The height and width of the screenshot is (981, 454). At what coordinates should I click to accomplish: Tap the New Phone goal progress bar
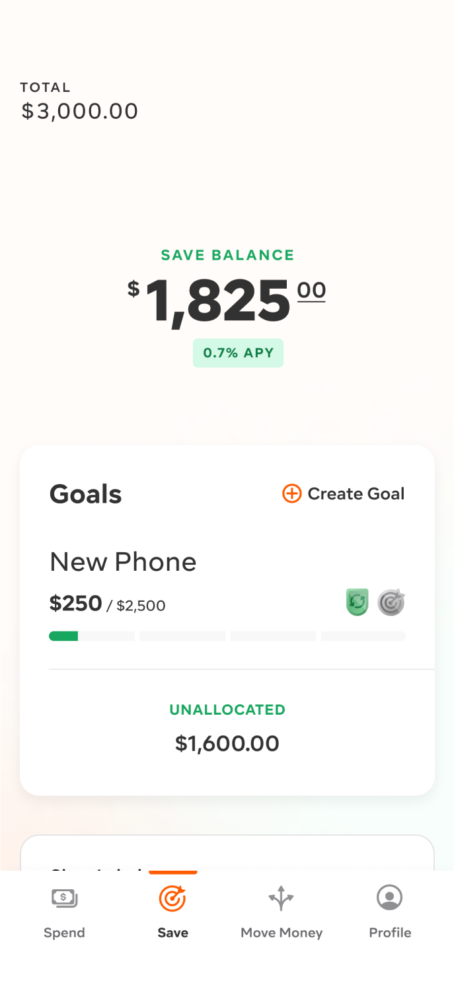pos(227,636)
